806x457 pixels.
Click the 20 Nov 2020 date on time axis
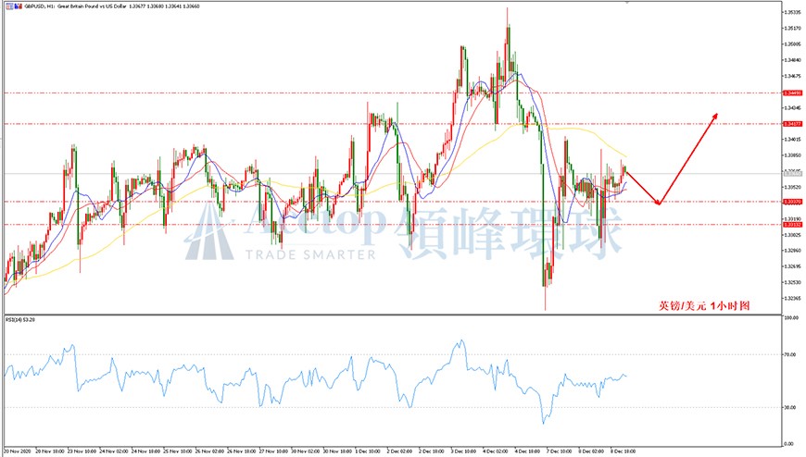[18, 451]
